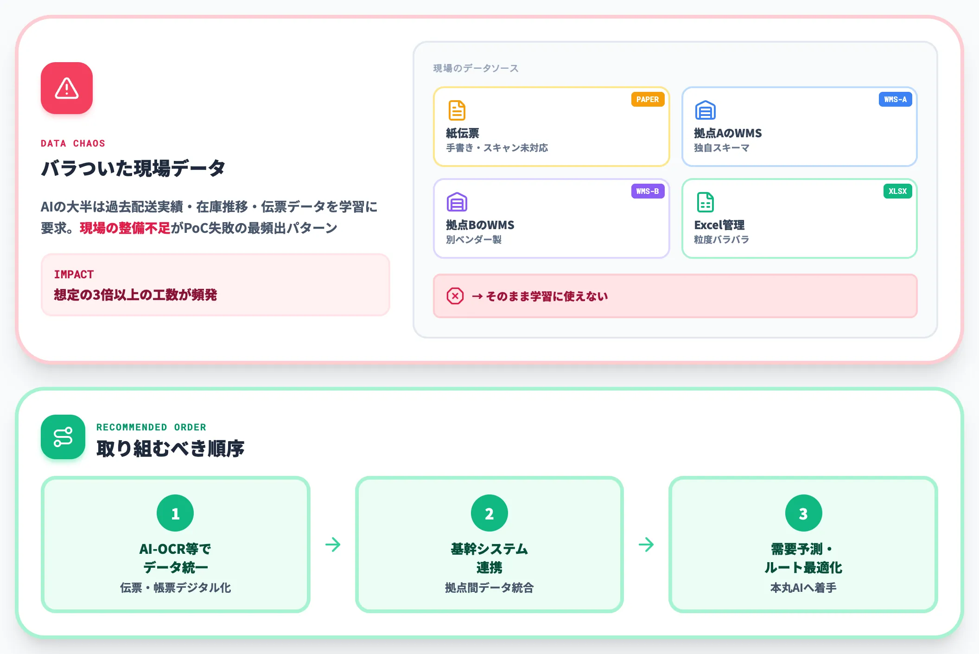
Task: Click the 基幹システム連携 step title
Action: point(489,558)
